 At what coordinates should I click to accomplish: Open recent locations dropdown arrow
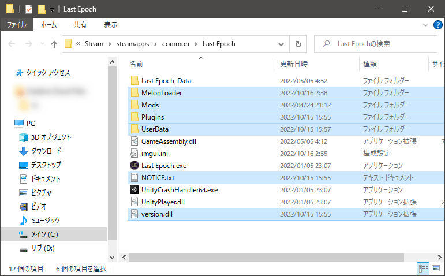click(x=42, y=44)
